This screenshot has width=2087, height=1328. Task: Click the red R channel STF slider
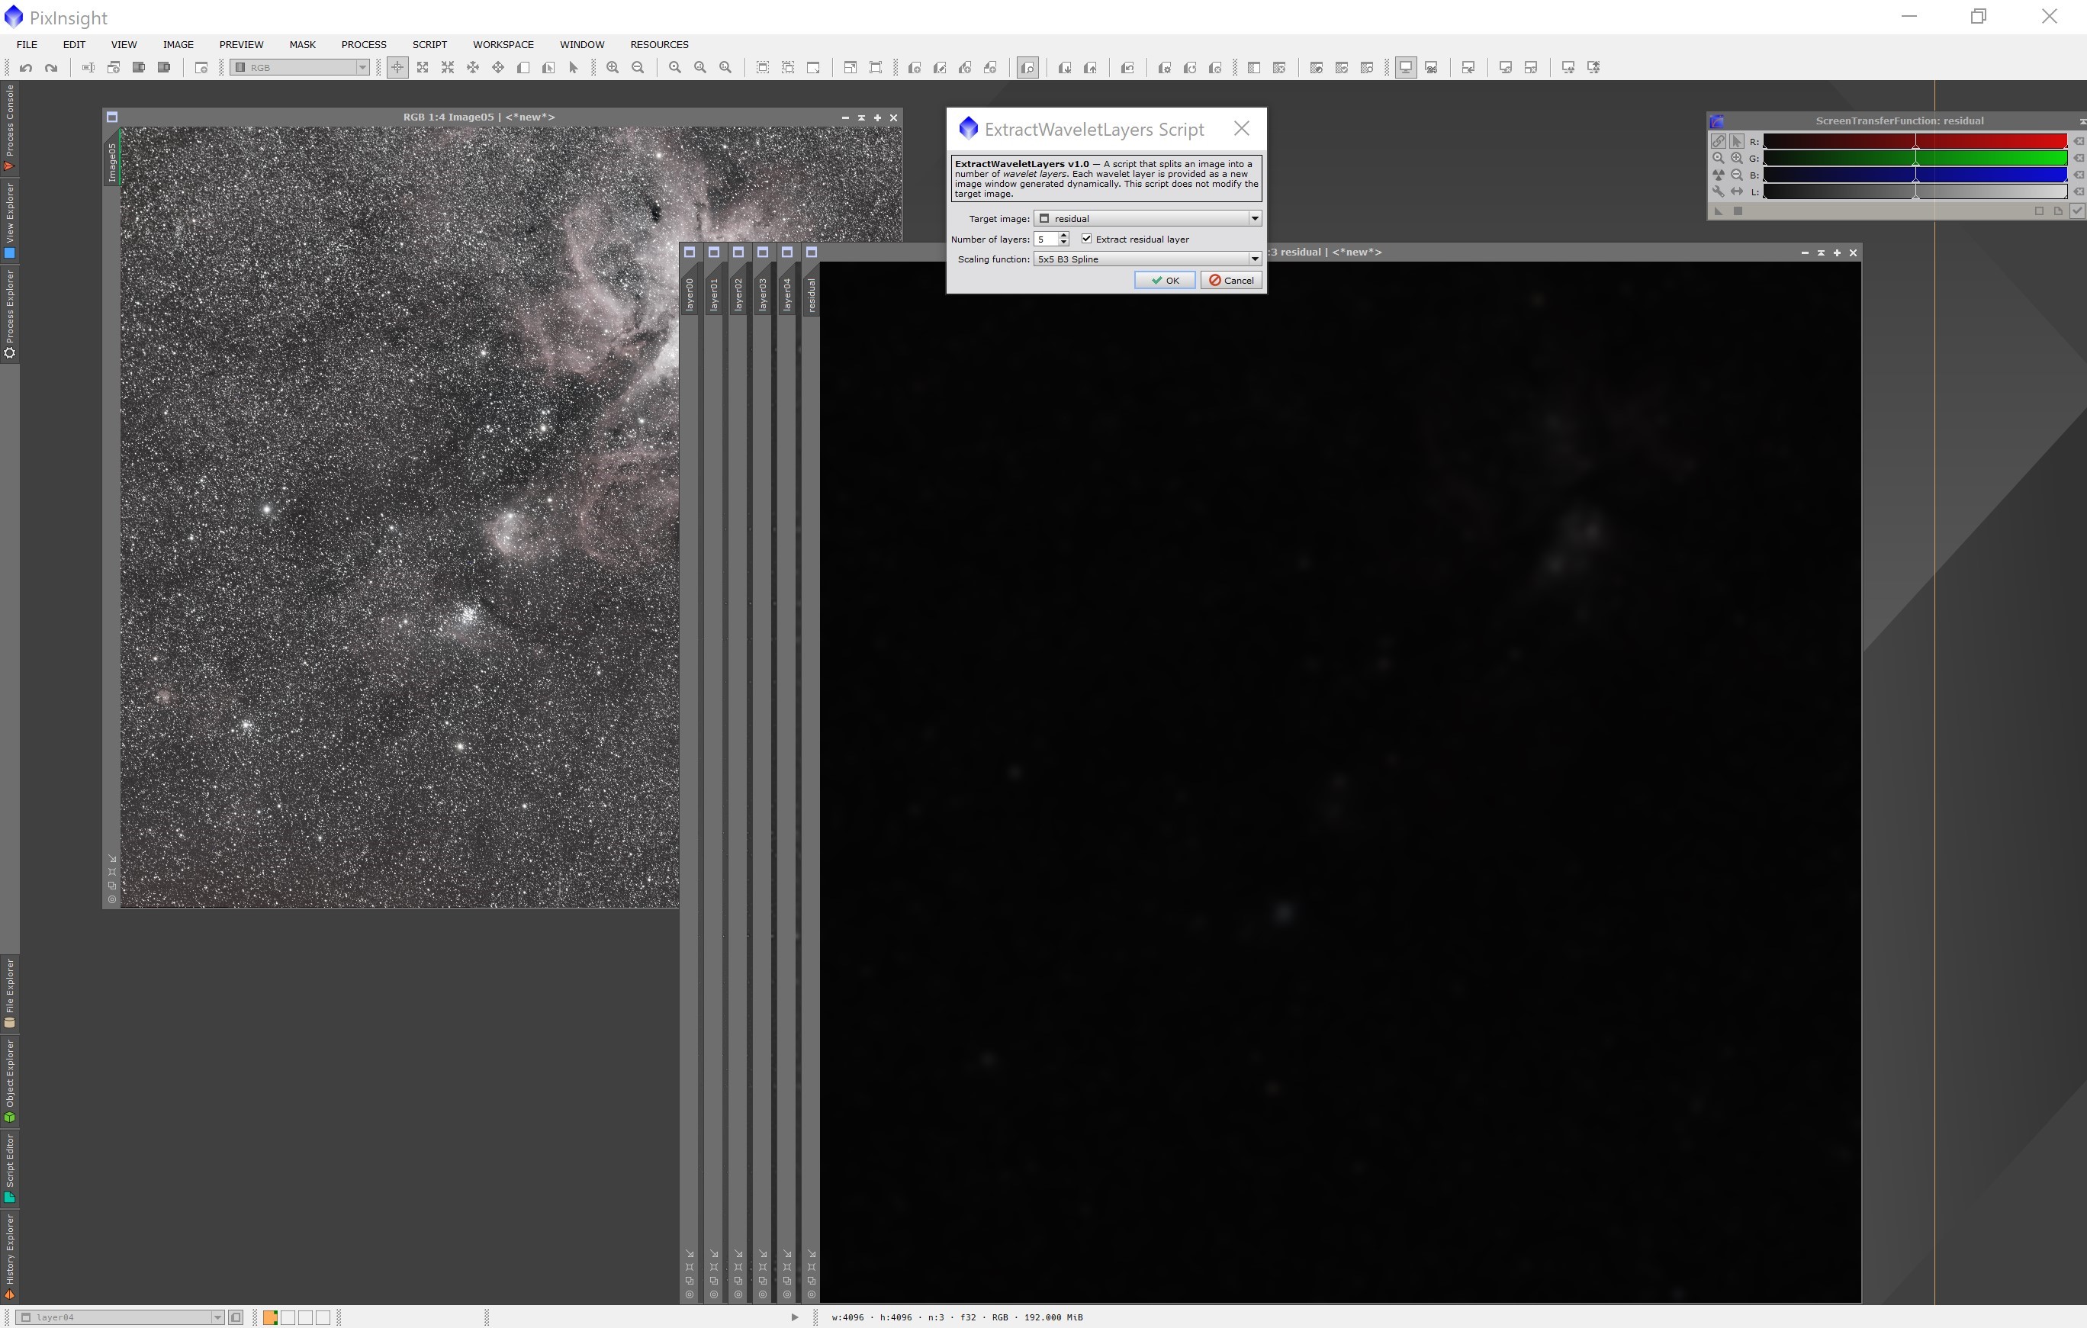tap(1915, 141)
